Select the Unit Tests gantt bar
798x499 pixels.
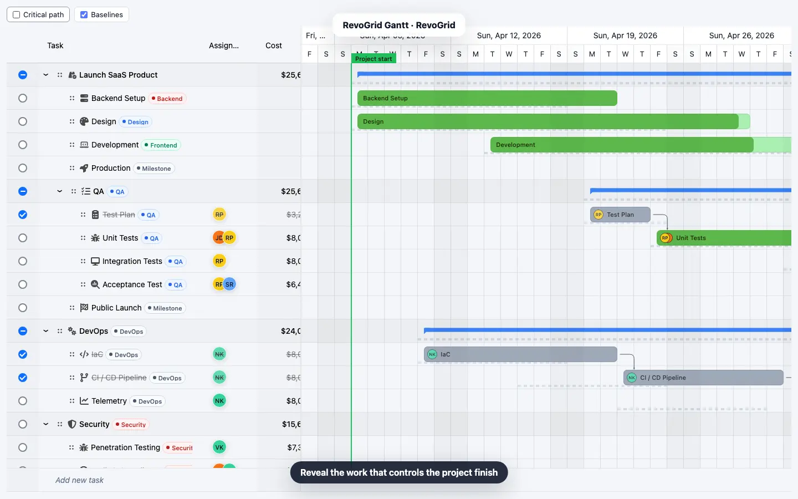pyautogui.click(x=724, y=238)
